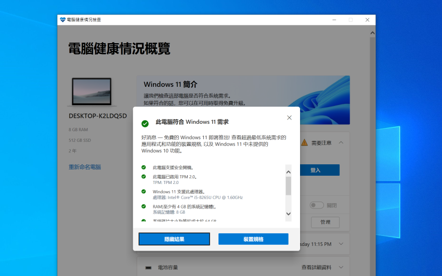Click the text 此電腦支援安全開機。

[x=173, y=167]
